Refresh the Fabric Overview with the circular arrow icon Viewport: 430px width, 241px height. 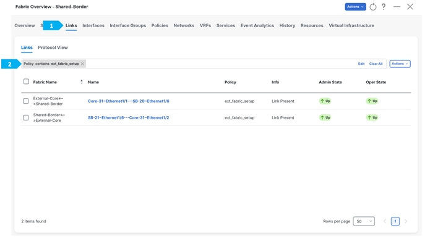372,7
